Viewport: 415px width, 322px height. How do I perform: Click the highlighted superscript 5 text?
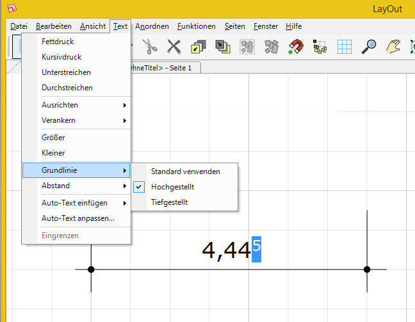256,245
